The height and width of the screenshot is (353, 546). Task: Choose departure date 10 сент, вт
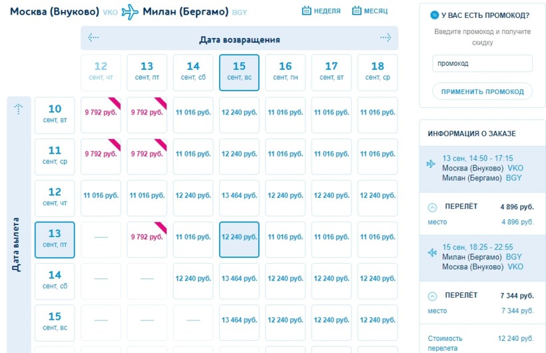pos(55,115)
